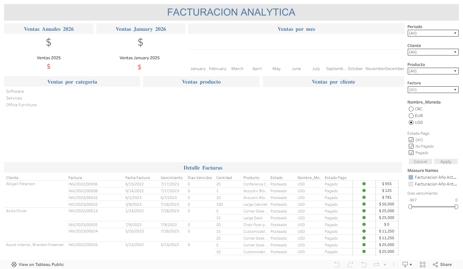Select the Office Furniture category row
The height and width of the screenshot is (269, 463).
pyautogui.click(x=21, y=105)
